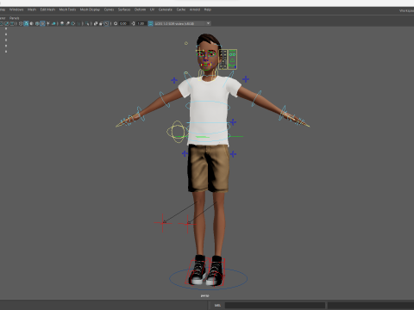
Task: Toggle X-ray joints display
Action: (106, 23)
